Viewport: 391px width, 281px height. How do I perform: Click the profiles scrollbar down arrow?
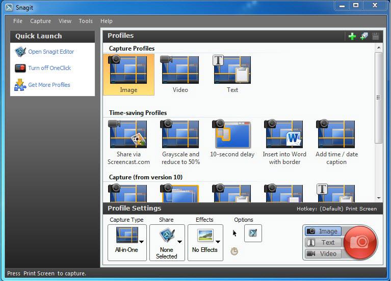[379, 198]
